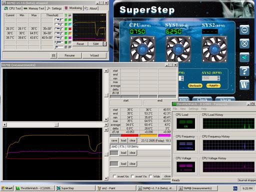Enable the invert X checkbox
This screenshot has height=192, width=256.
point(114,176)
